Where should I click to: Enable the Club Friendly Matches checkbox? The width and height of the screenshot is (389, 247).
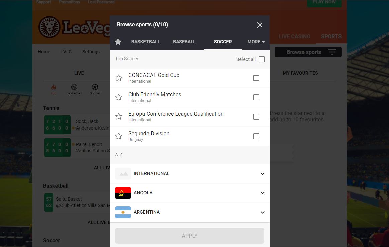coord(256,97)
